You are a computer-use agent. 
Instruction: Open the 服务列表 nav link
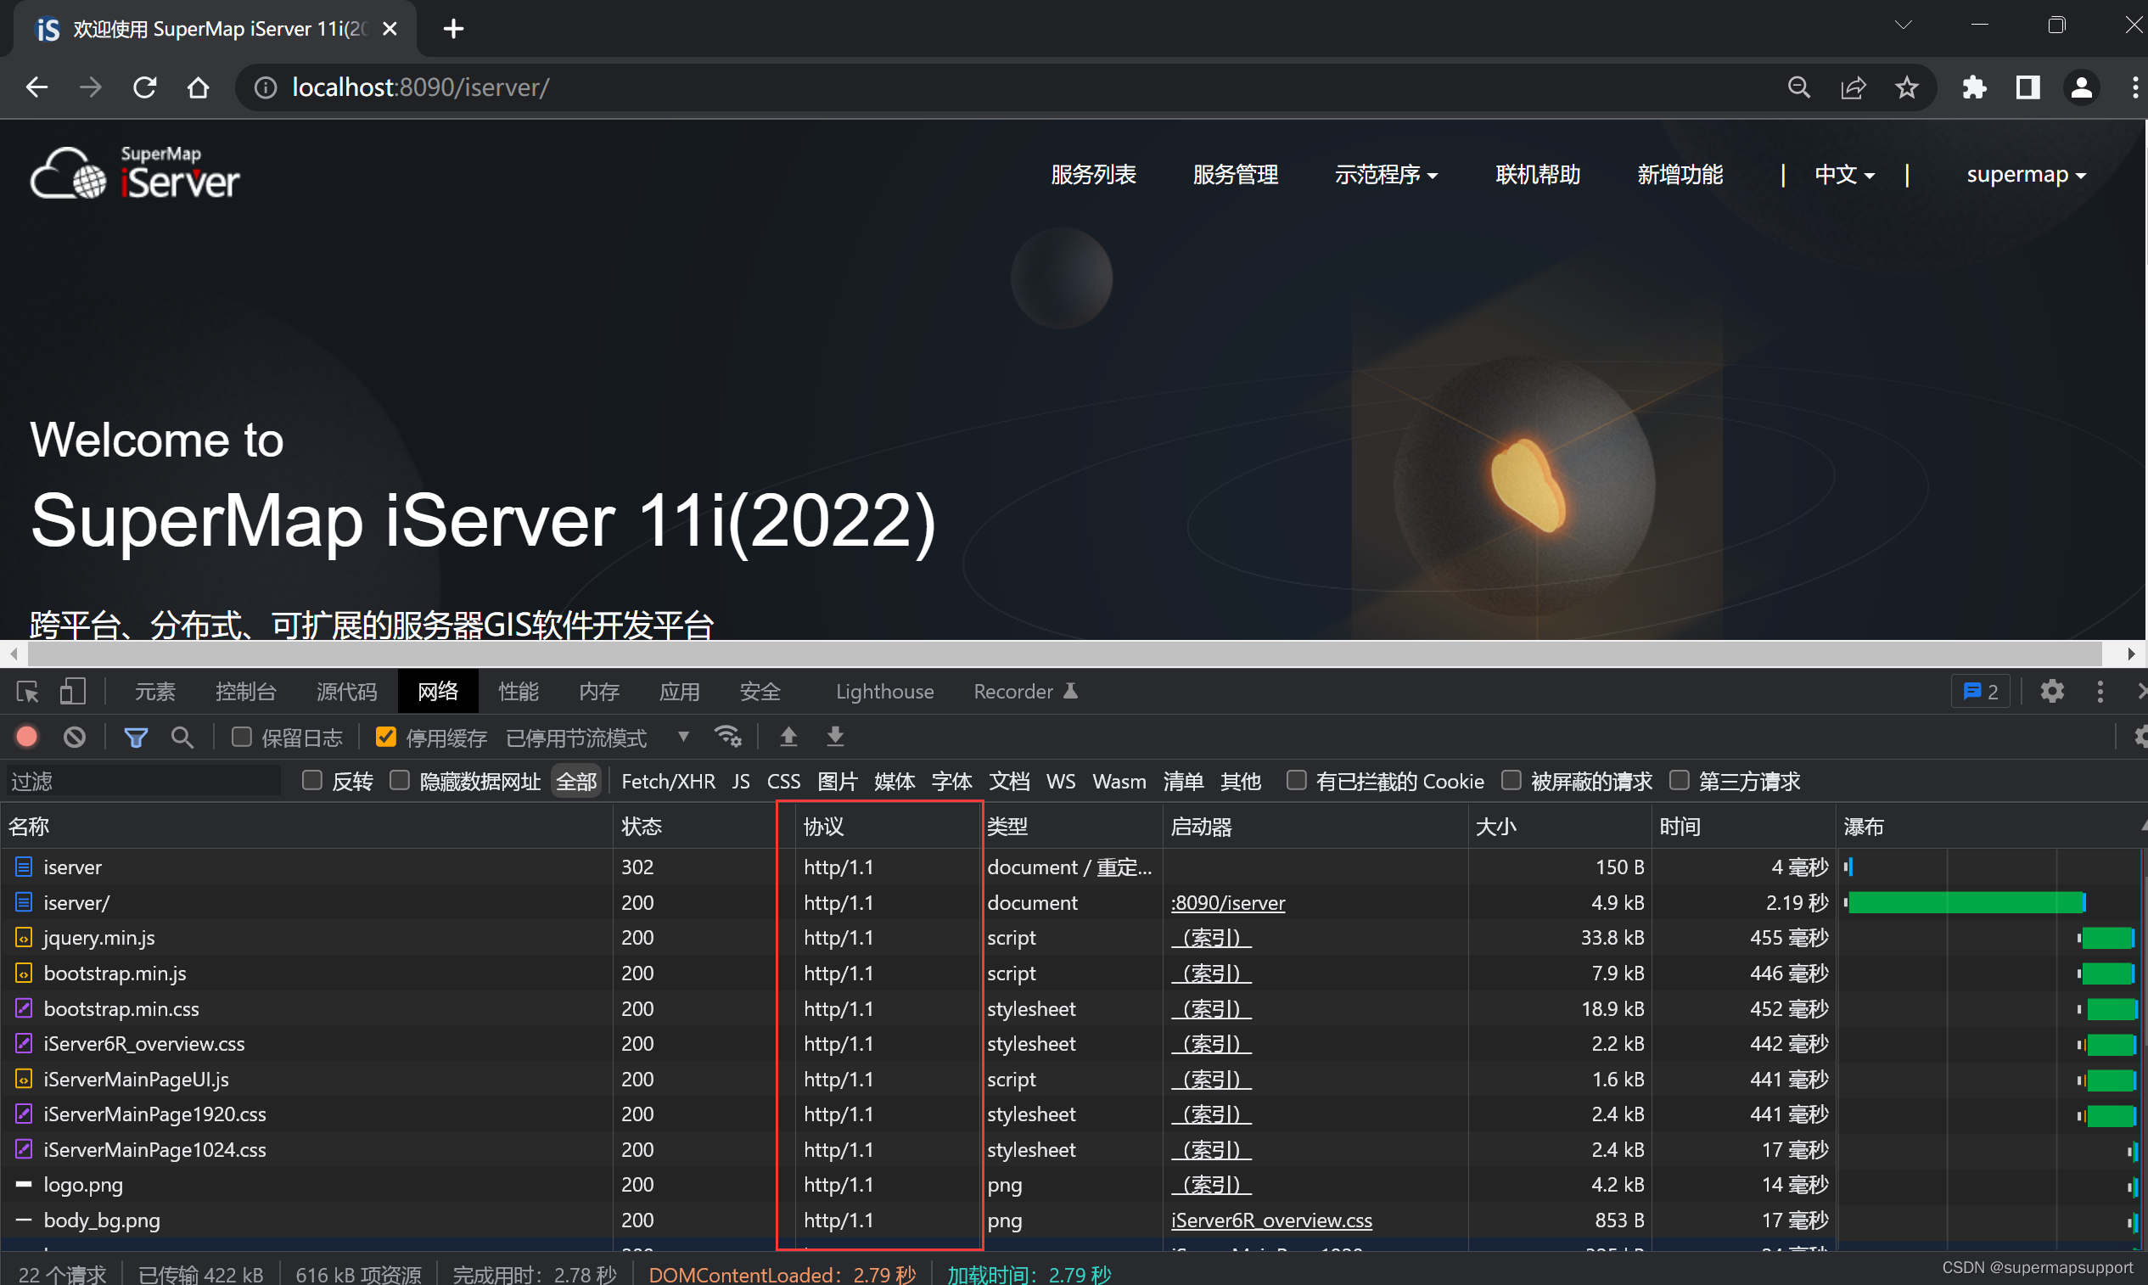tap(1093, 175)
